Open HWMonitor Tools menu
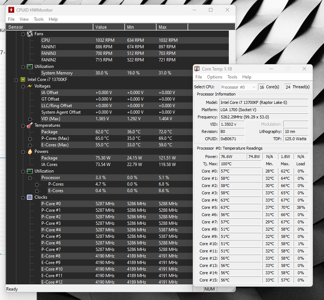Viewport: 324px width, 300px height. click(x=39, y=19)
